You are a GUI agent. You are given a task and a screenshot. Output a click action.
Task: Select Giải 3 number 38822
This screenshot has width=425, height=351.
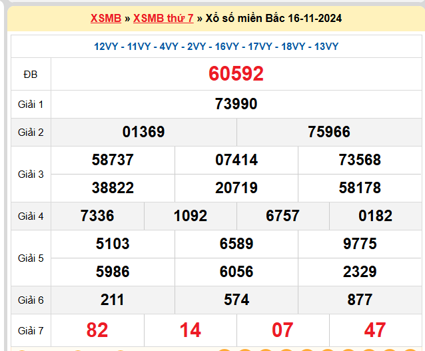(x=113, y=188)
